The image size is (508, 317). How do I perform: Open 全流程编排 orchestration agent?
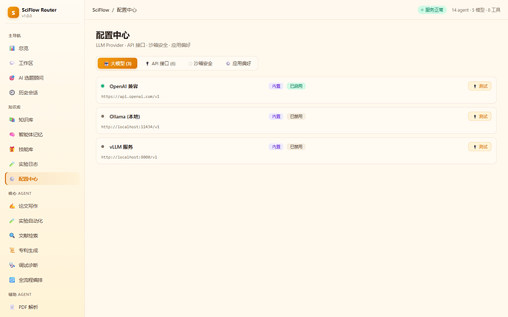click(42, 280)
